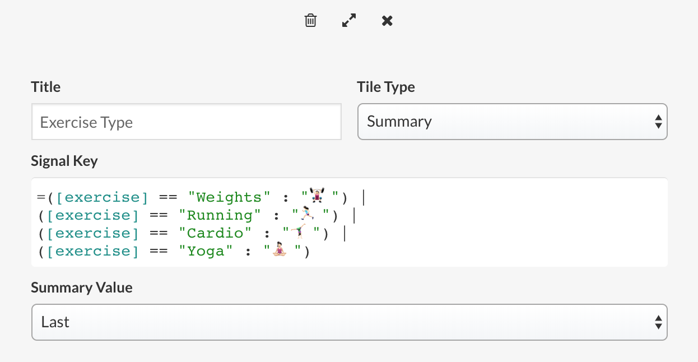The image size is (698, 362).
Task: Click the Title label
Action: pos(46,87)
